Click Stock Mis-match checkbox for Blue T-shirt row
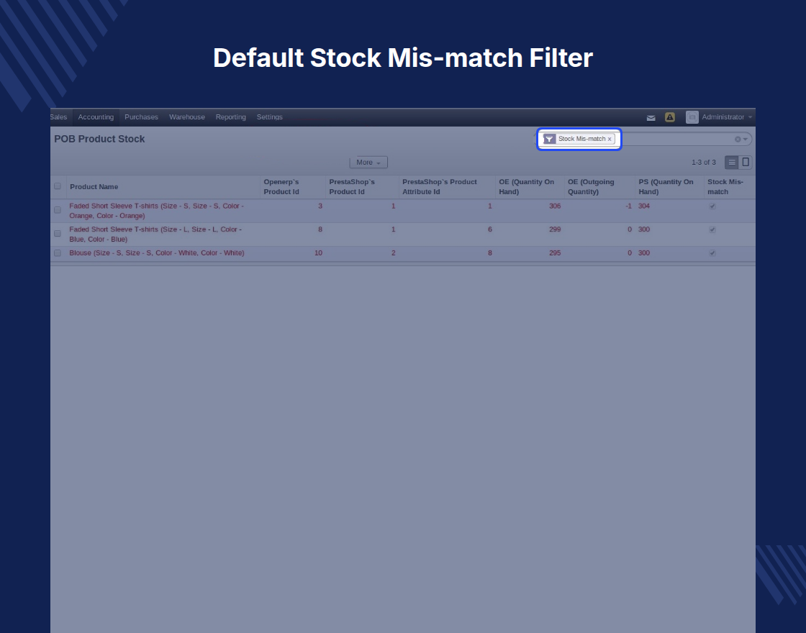Image resolution: width=806 pixels, height=633 pixels. click(712, 229)
